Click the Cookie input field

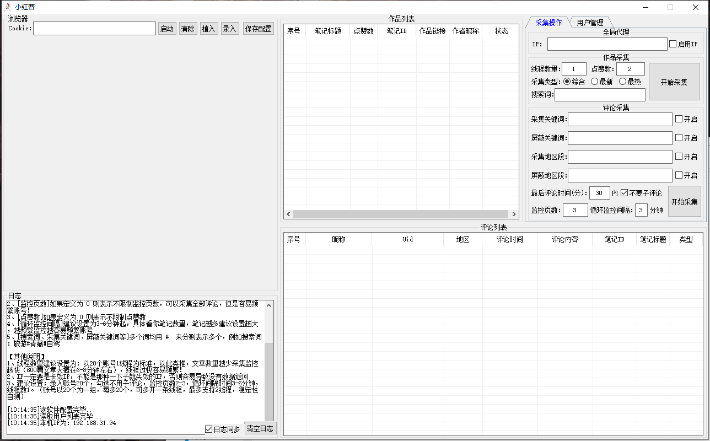94,29
